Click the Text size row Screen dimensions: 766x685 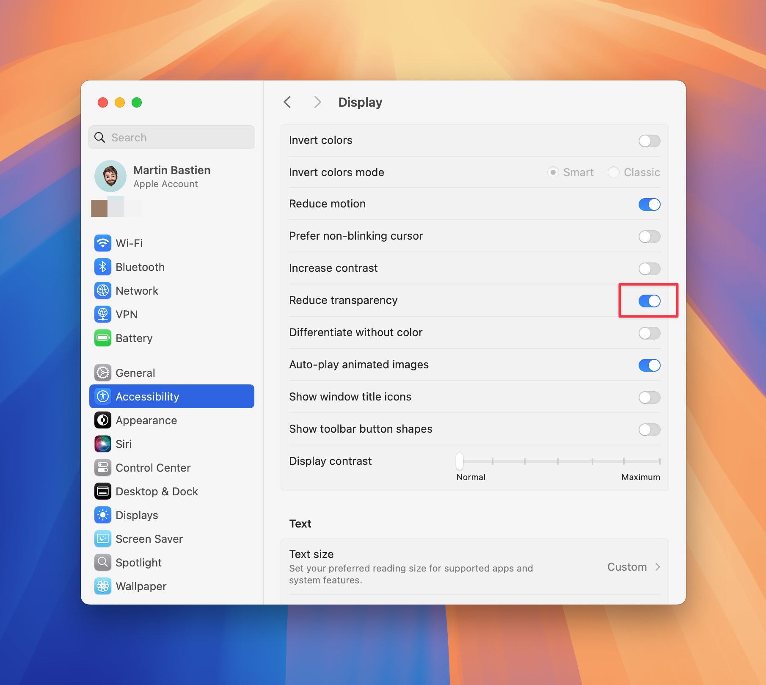[474, 567]
